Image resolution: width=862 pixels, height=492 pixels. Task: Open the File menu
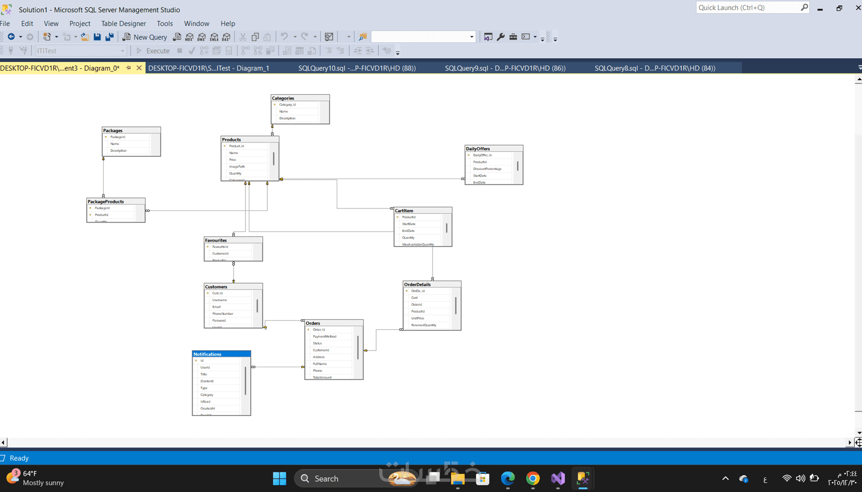[x=5, y=23]
